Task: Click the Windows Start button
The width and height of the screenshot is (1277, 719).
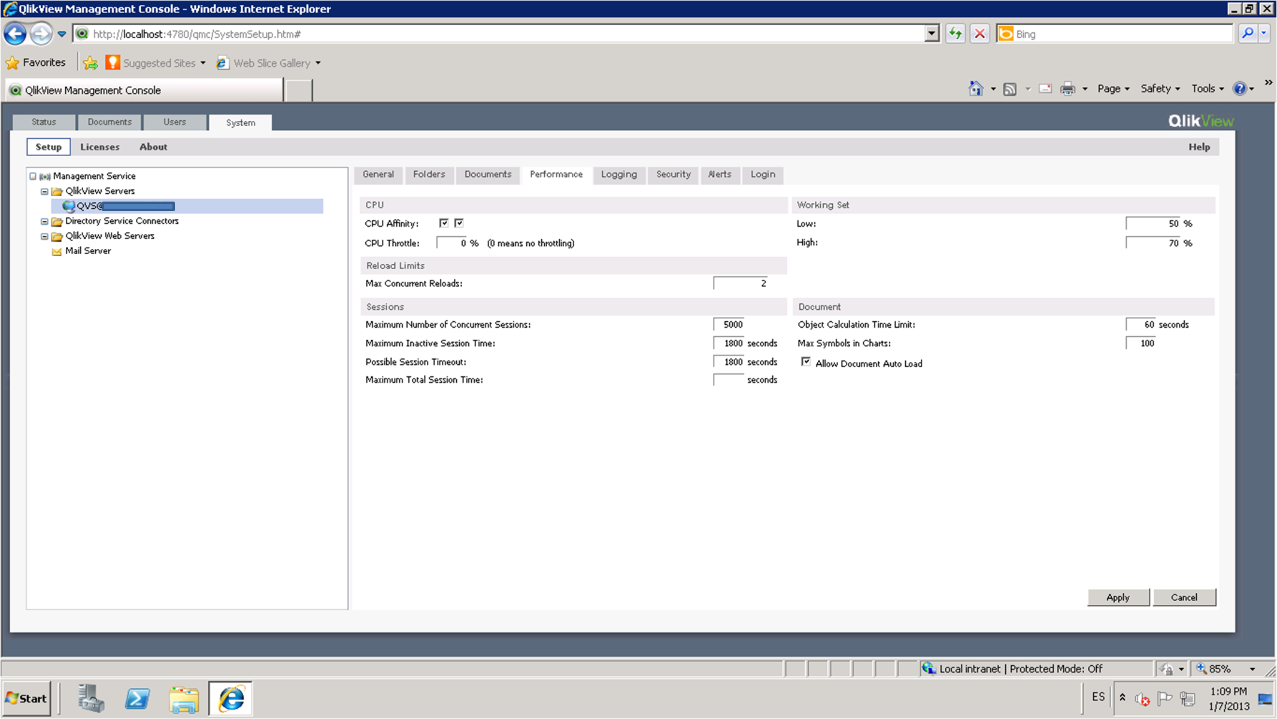Action: point(26,699)
